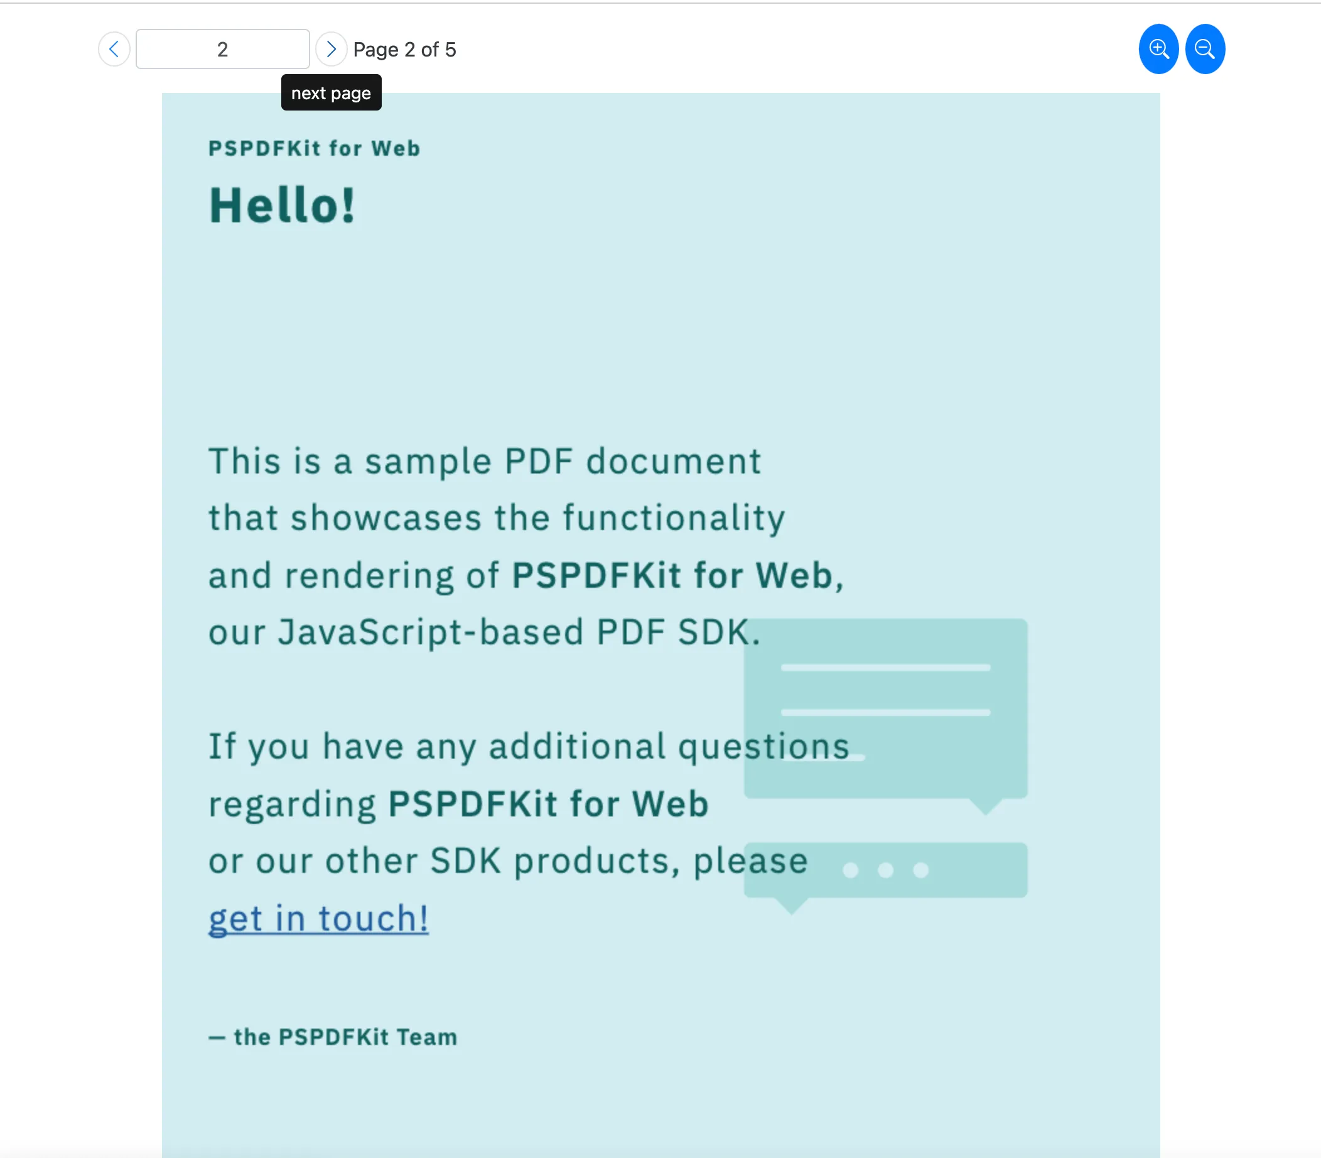Image resolution: width=1321 pixels, height=1158 pixels.
Task: Click the magnifier-minus zoom button
Action: (1205, 48)
